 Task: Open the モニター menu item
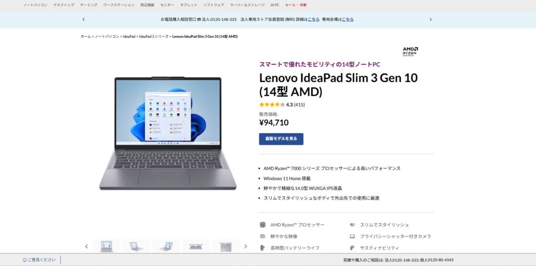[167, 5]
